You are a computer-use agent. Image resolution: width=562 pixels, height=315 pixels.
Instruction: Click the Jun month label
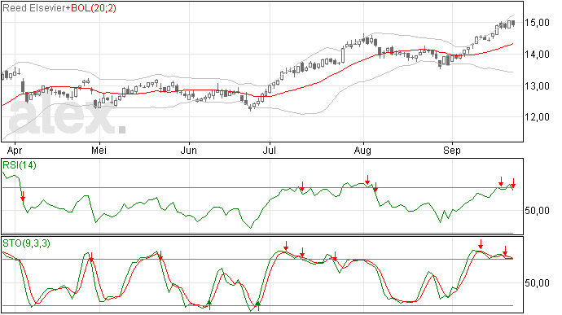[x=188, y=150]
